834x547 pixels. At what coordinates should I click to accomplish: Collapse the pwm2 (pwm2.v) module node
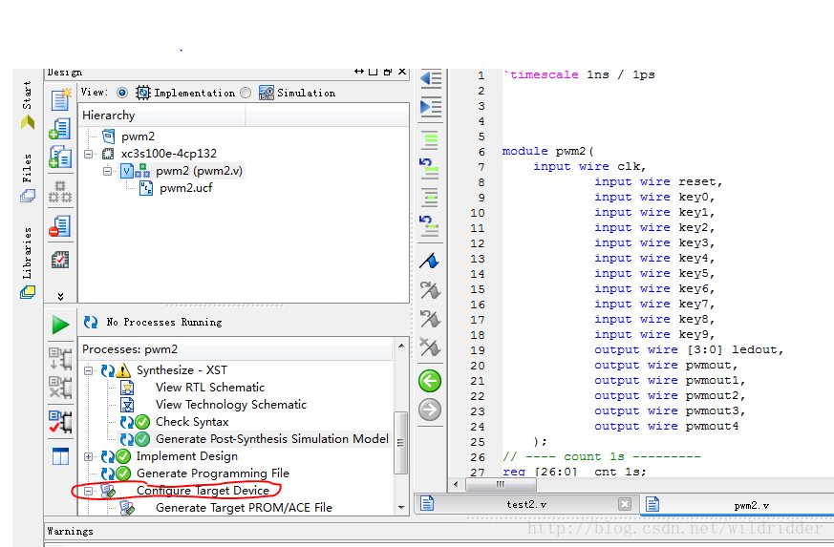(107, 171)
